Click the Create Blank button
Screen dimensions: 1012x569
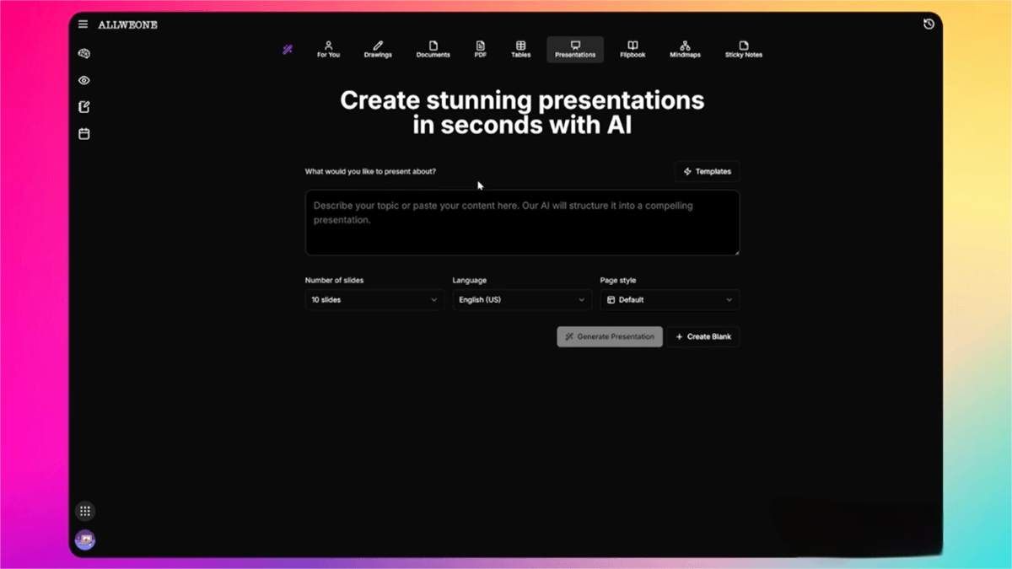pos(704,336)
